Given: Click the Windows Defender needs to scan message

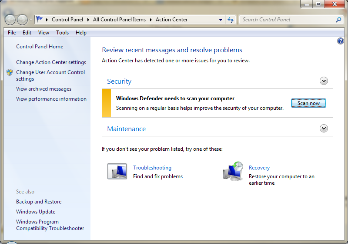Looking at the screenshot, I should click(175, 98).
